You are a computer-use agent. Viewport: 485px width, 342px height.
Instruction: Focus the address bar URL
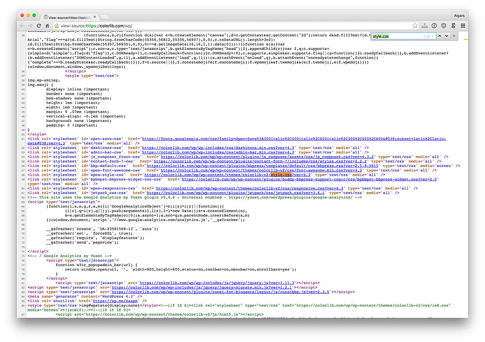coord(96,26)
